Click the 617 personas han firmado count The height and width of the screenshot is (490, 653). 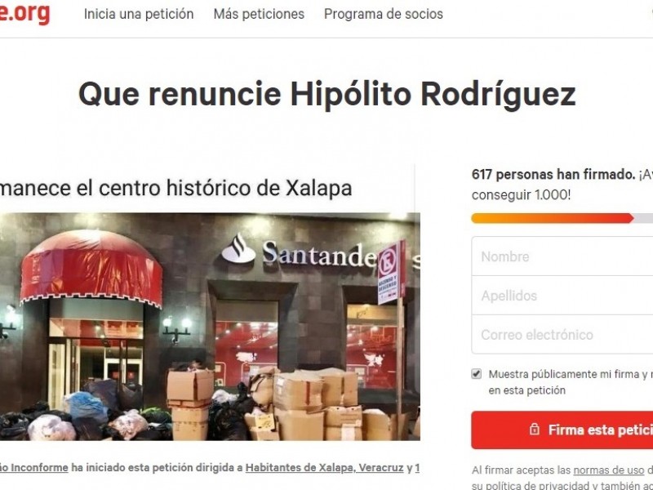(553, 174)
